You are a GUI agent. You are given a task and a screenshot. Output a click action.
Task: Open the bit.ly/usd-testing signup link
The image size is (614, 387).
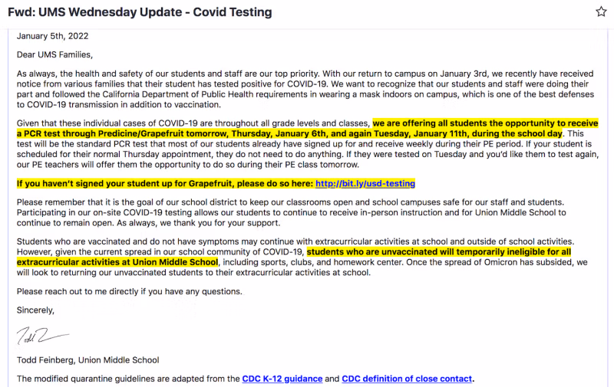(x=365, y=184)
